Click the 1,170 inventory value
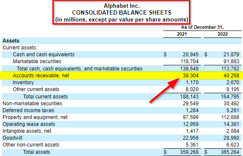243x156 pixels. pos(192,83)
